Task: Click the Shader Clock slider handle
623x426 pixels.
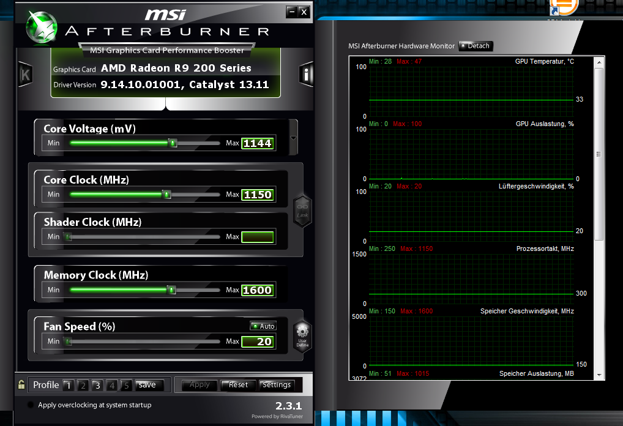Action: coord(69,237)
